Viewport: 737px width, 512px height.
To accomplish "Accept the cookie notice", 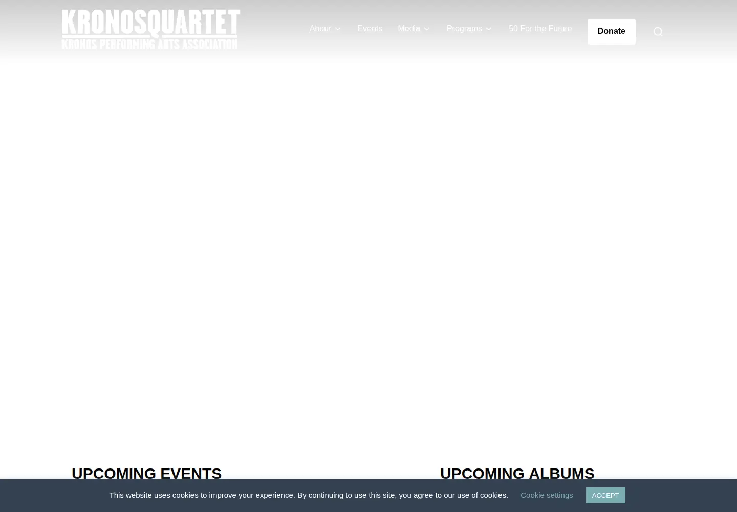I will (605, 495).
